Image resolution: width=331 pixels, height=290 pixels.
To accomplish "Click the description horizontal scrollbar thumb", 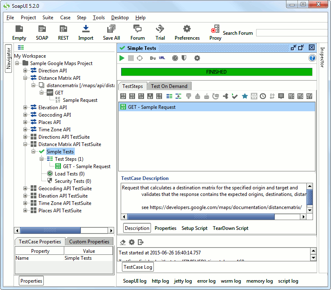I will pyautogui.click(x=201, y=217).
